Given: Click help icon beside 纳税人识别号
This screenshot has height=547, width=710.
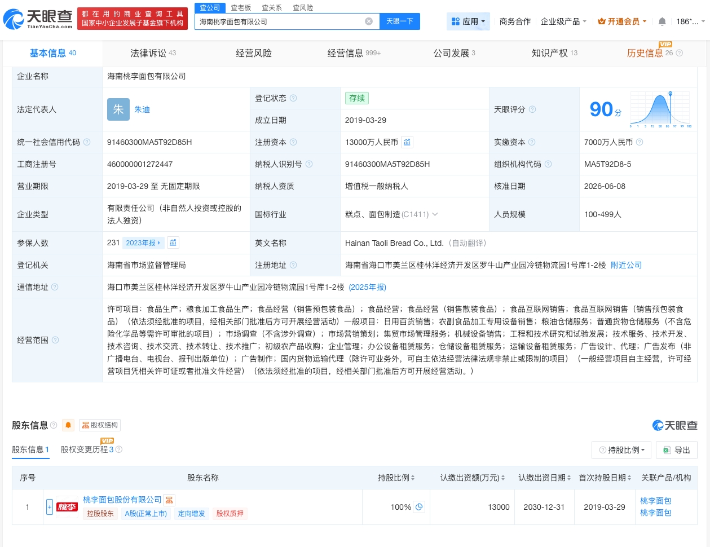Looking at the screenshot, I should click(309, 164).
